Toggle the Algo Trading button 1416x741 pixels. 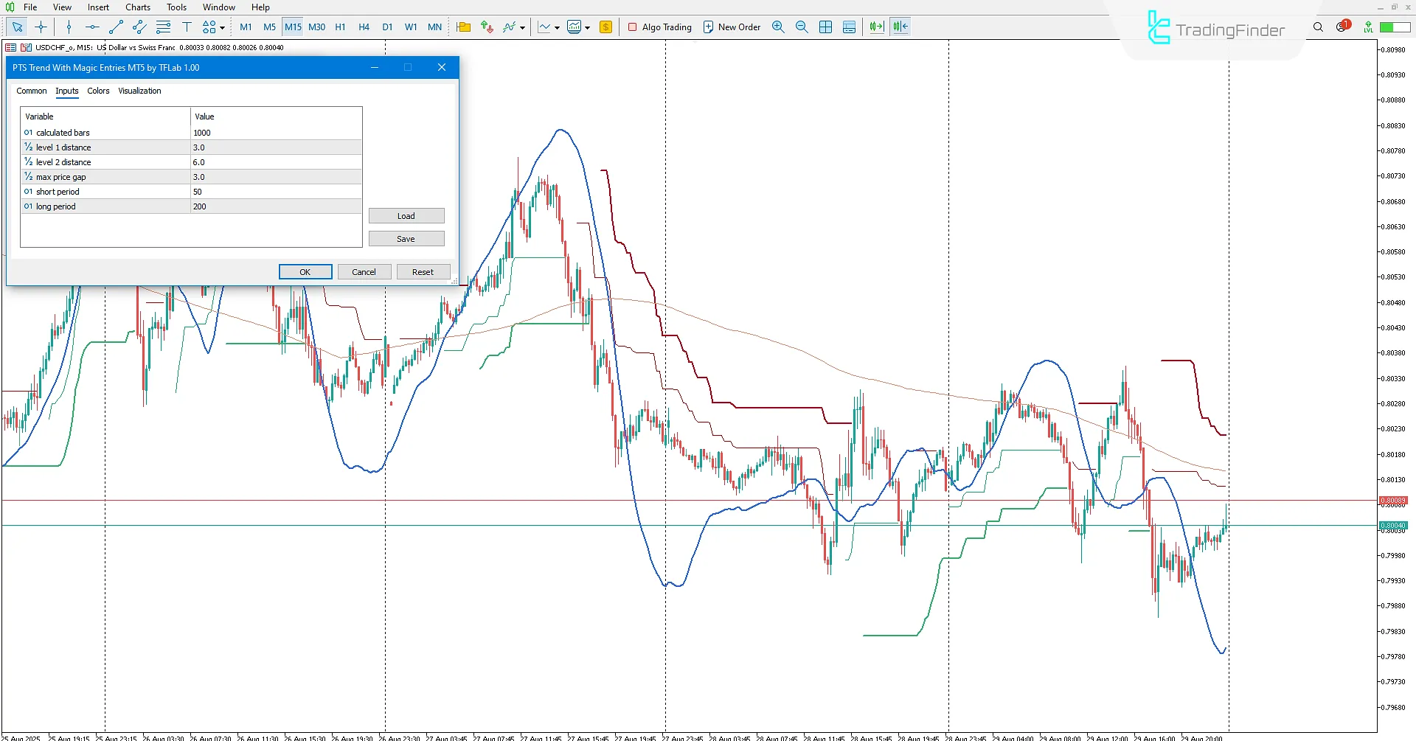(x=659, y=27)
